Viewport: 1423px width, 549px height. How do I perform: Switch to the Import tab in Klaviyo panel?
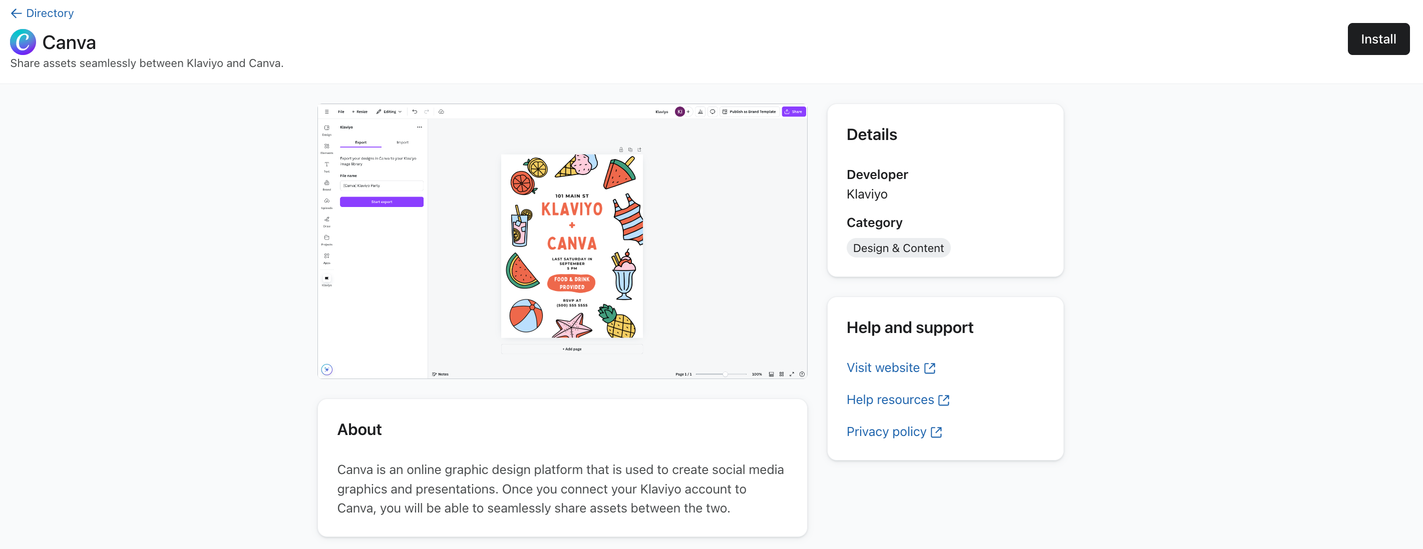pos(402,142)
